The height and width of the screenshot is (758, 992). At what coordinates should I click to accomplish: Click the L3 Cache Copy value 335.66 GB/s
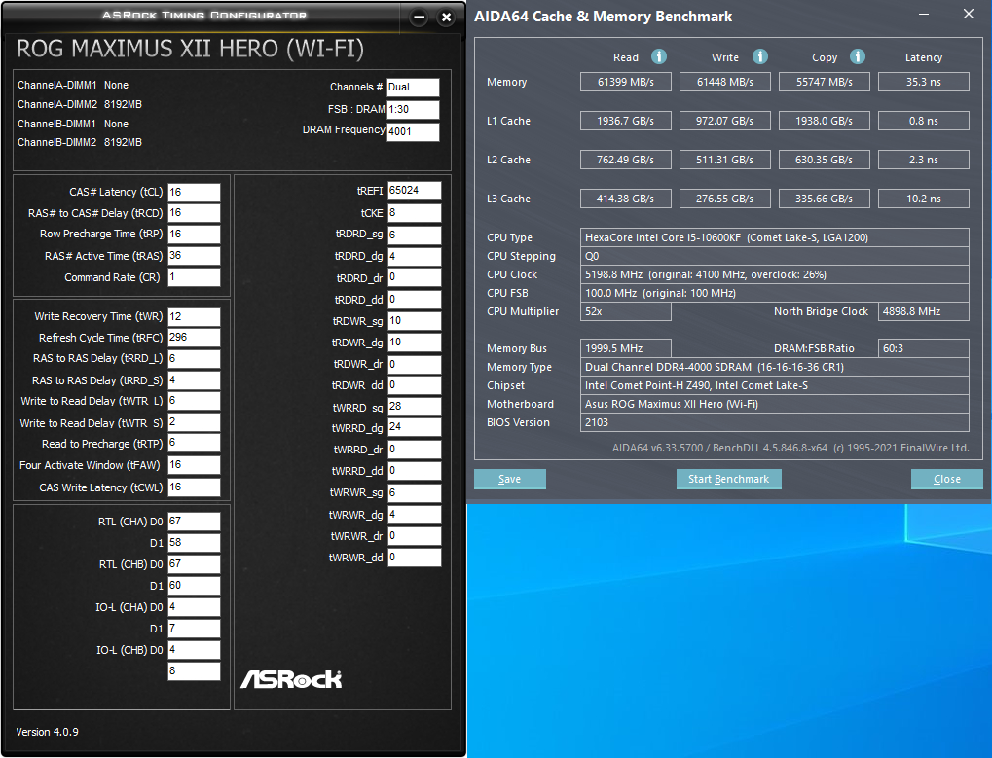click(825, 199)
